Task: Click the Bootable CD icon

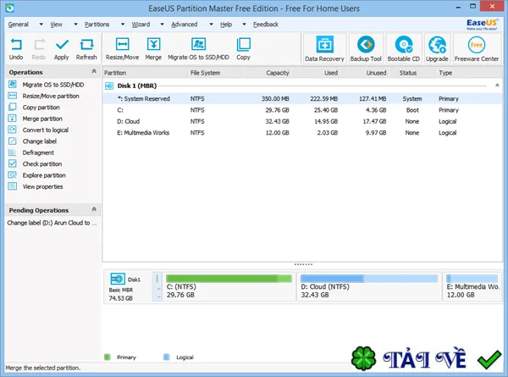Action: [x=404, y=48]
